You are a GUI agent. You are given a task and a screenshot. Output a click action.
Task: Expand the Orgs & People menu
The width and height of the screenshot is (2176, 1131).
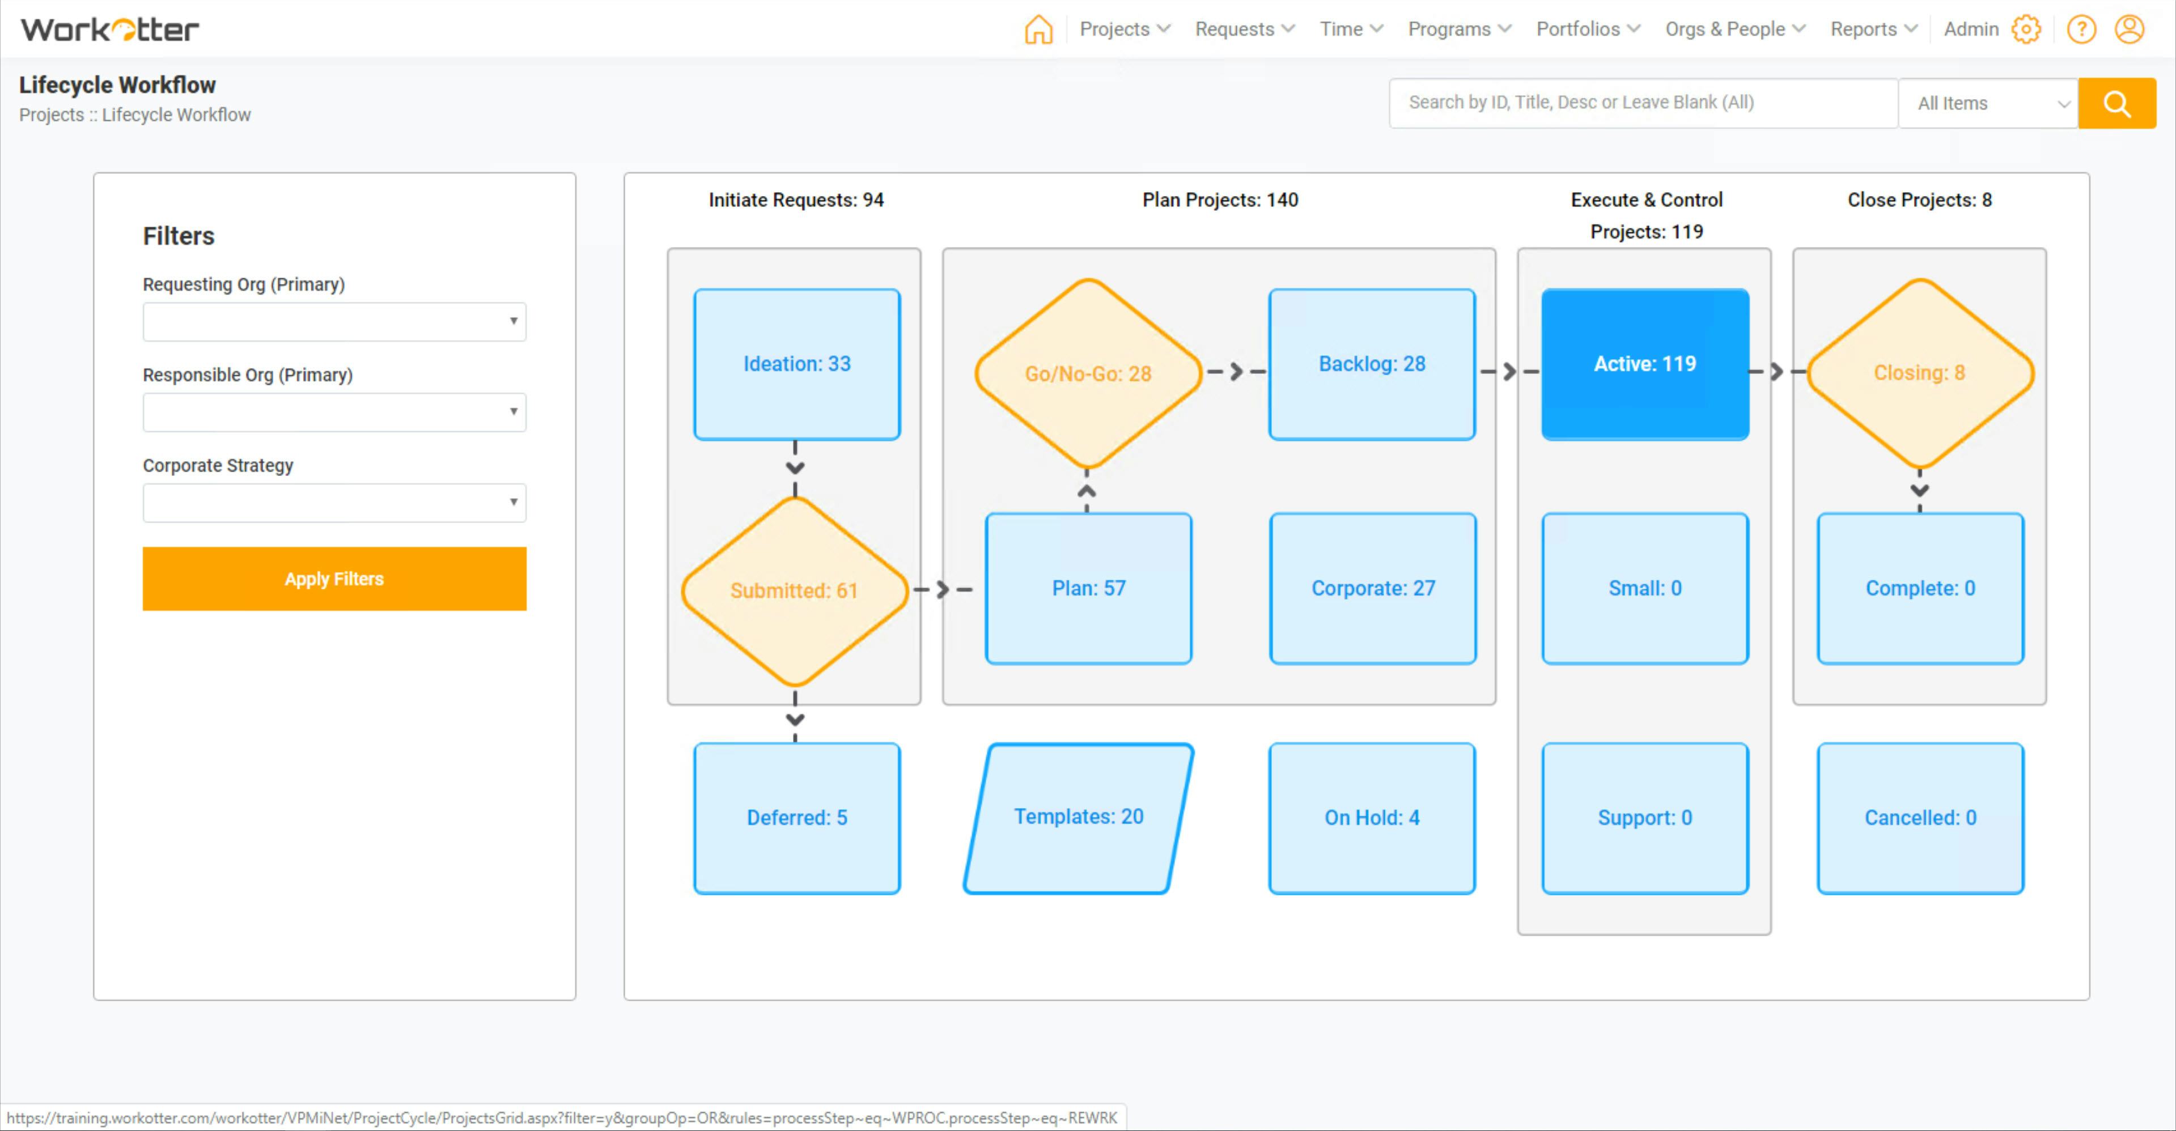1734,29
